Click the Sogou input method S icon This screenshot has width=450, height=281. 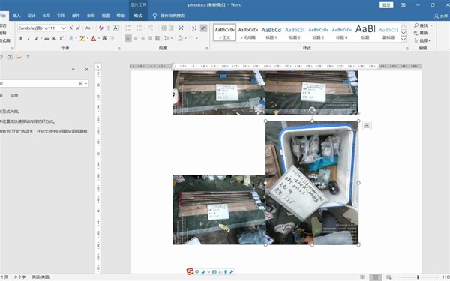tap(190, 271)
